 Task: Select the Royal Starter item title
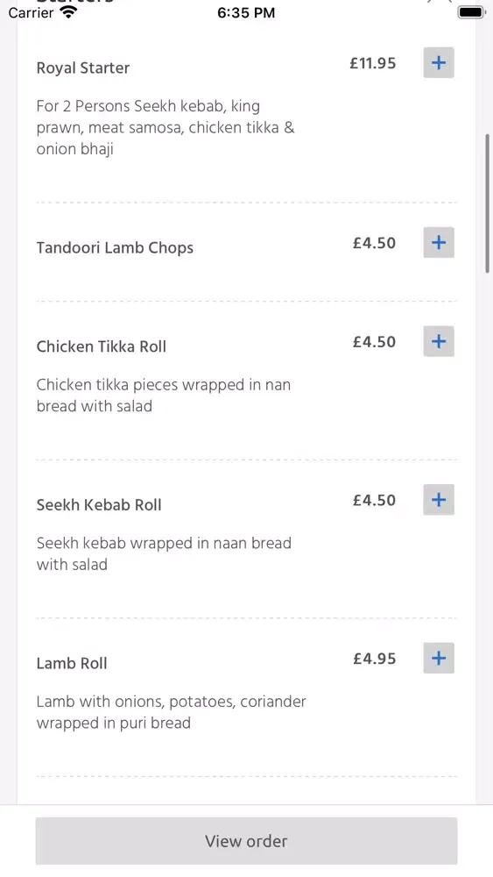(83, 68)
